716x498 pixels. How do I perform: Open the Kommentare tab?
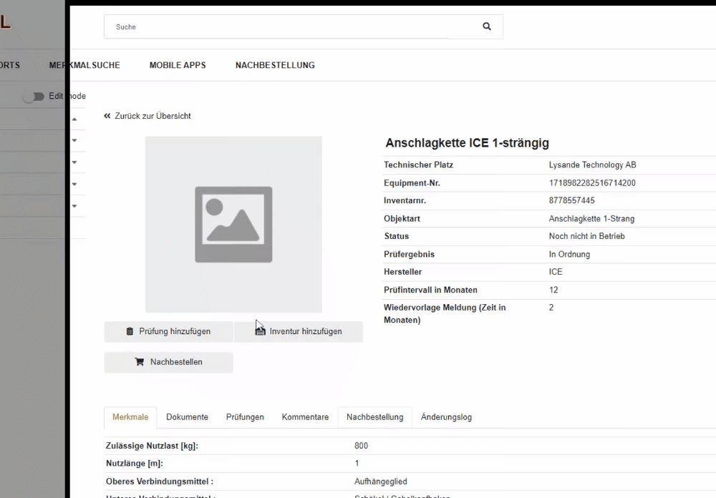pos(305,417)
